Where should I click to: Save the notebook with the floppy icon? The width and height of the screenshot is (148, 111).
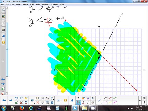[26, 102]
